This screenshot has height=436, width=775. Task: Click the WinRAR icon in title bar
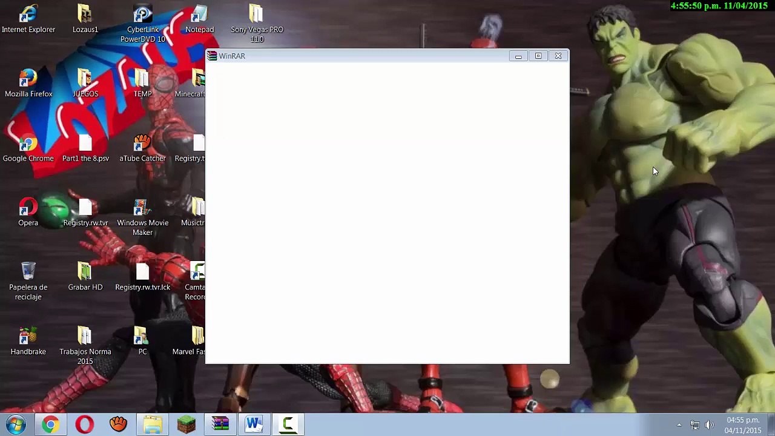click(212, 56)
